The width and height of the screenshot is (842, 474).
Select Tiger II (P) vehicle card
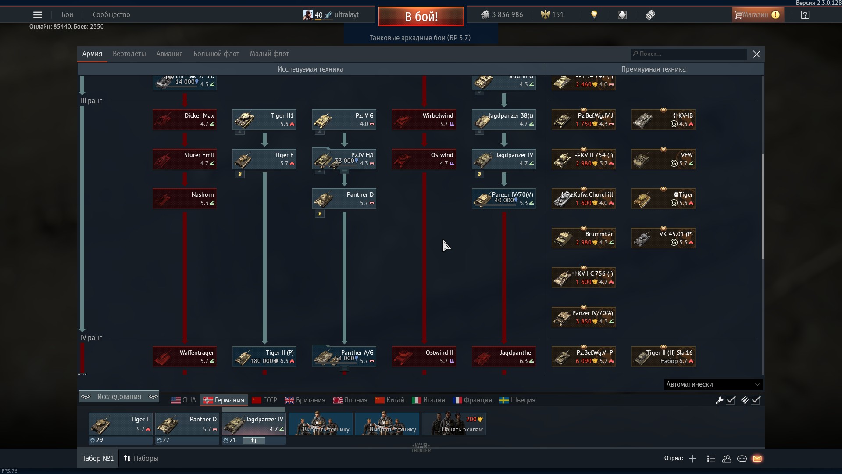click(x=264, y=357)
